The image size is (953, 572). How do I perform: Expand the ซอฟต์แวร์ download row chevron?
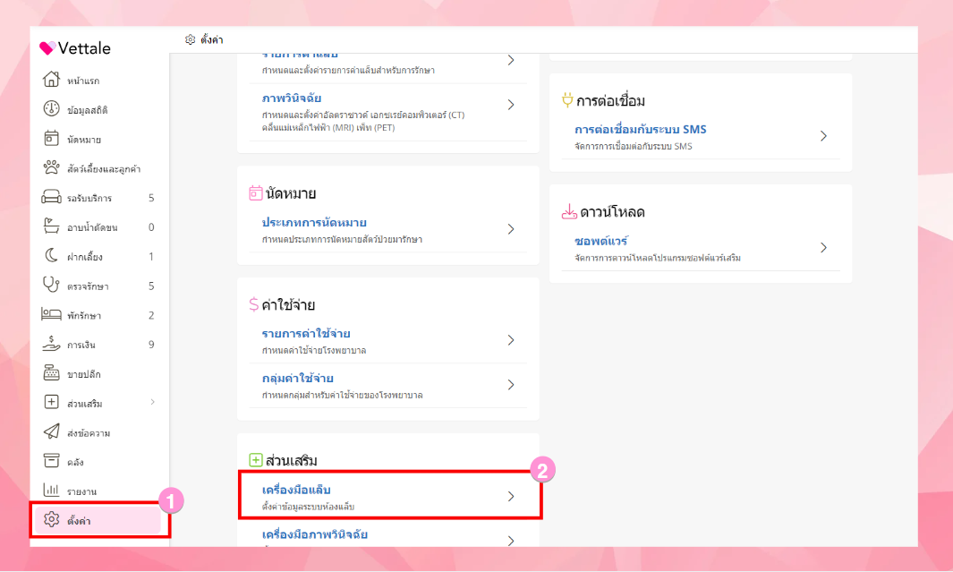[823, 247]
